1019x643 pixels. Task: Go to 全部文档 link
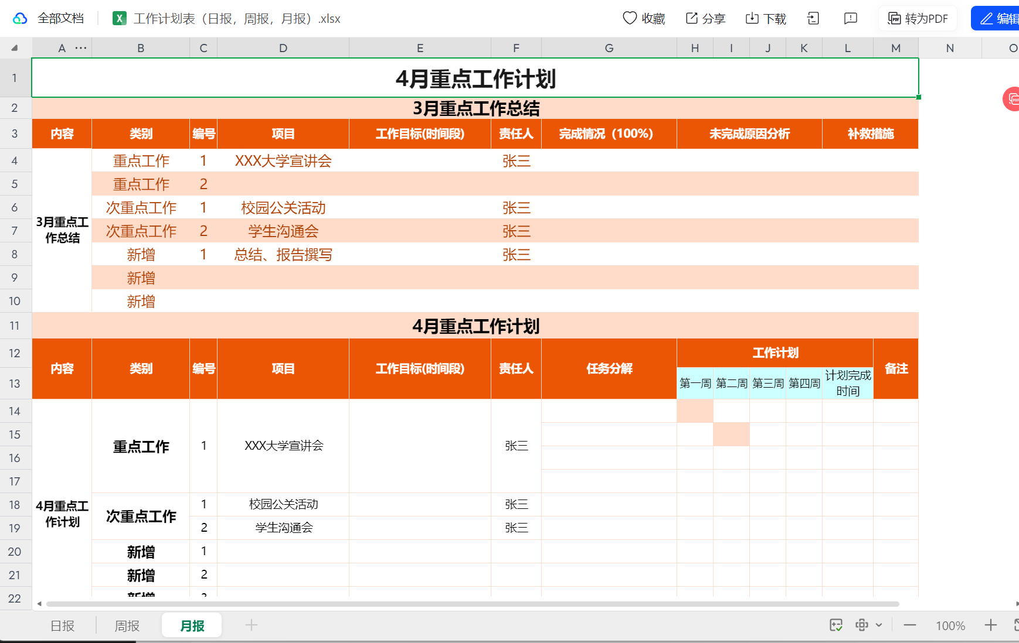[61, 18]
